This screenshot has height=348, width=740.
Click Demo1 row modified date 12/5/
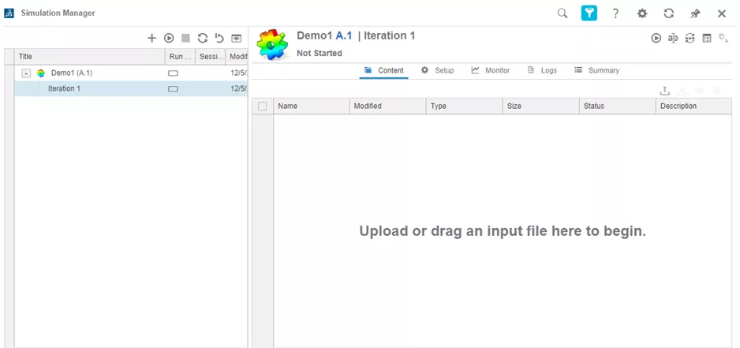(239, 73)
